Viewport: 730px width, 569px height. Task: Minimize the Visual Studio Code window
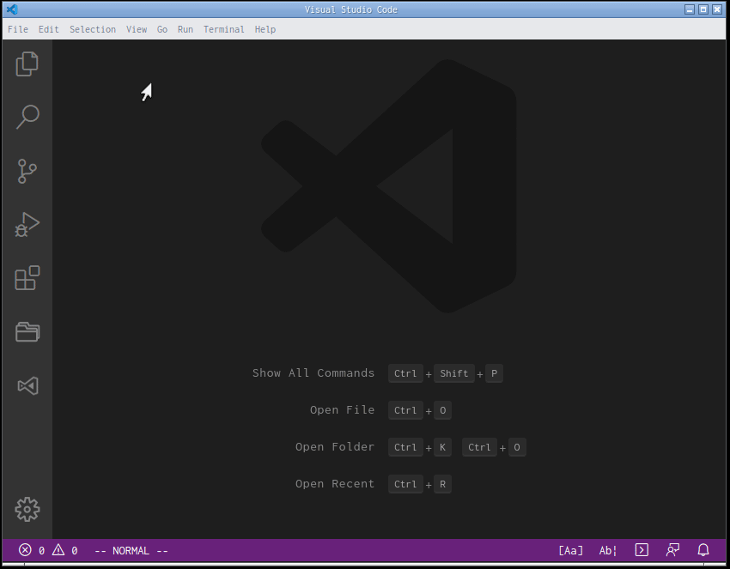(690, 9)
